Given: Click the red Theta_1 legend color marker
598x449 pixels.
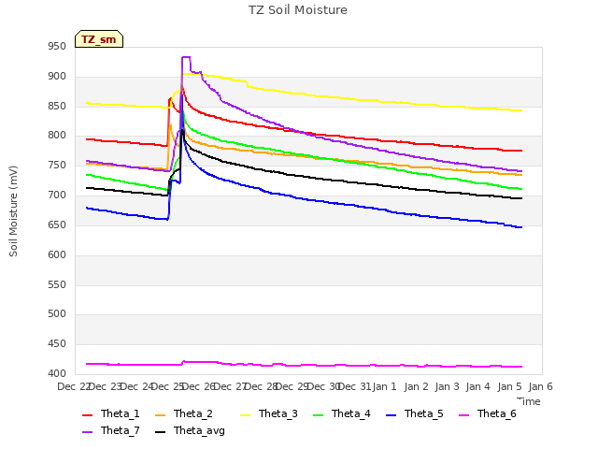Looking at the screenshot, I should tap(87, 415).
